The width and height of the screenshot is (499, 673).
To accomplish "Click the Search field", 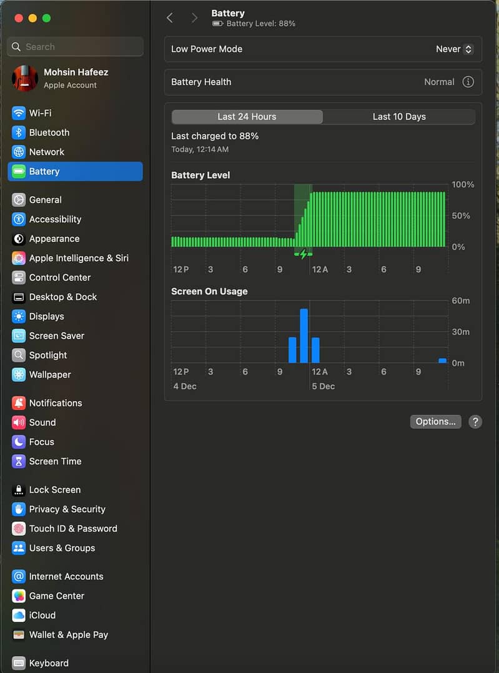I will 76,47.
